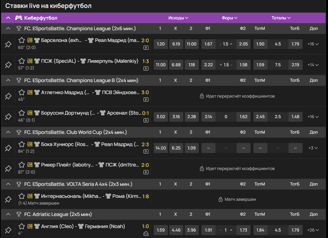
Task: Expand +26 extra markets for Англия – Германия
Action: point(313,230)
